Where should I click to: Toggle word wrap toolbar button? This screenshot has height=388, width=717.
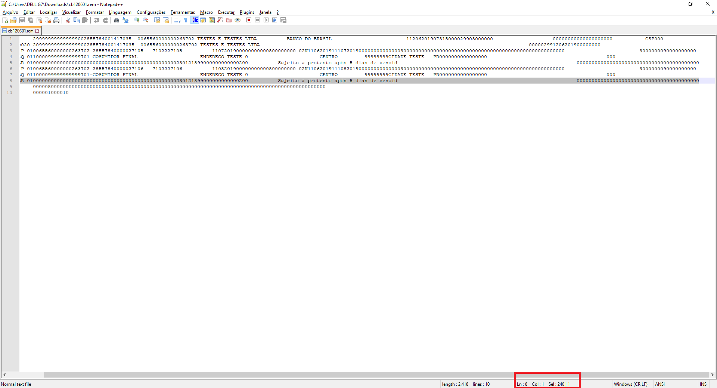177,20
